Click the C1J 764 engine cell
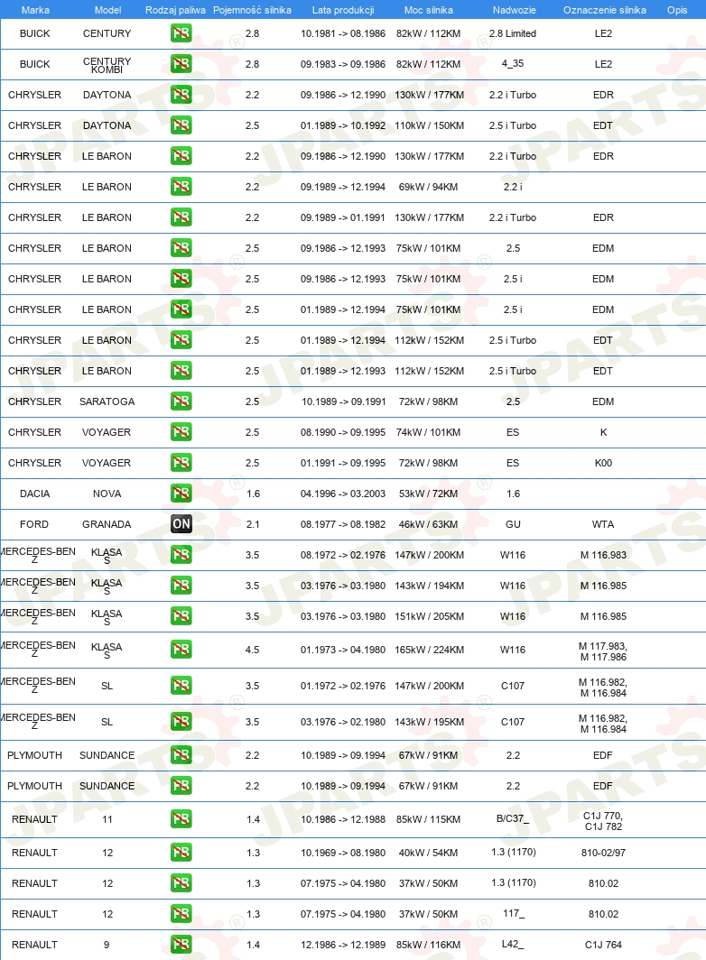The height and width of the screenshot is (960, 706). coord(603,944)
